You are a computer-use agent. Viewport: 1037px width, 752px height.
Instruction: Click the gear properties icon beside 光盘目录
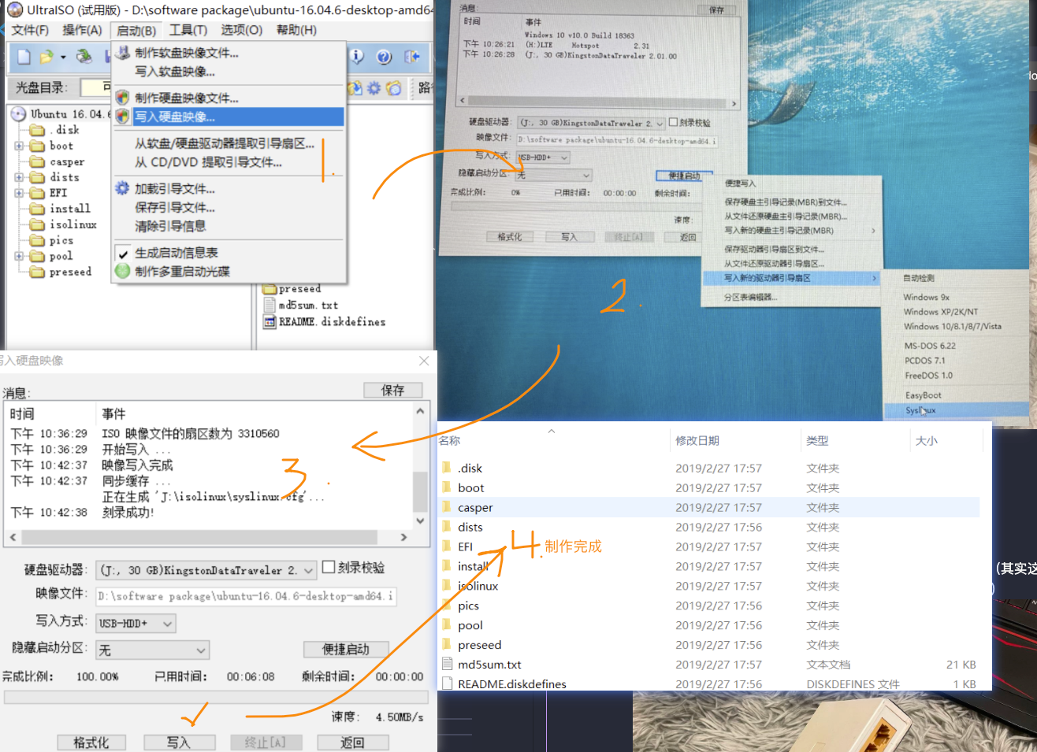(374, 88)
